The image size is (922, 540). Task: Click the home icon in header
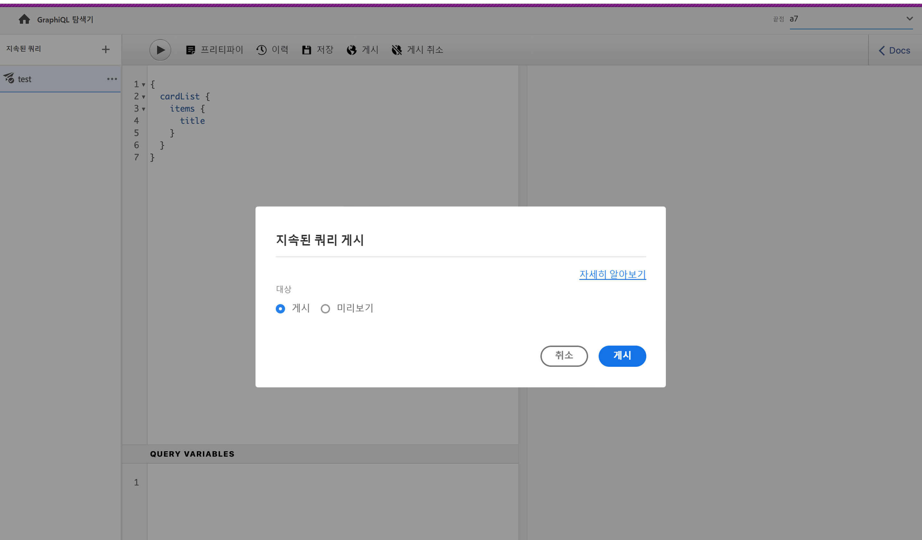pyautogui.click(x=24, y=19)
